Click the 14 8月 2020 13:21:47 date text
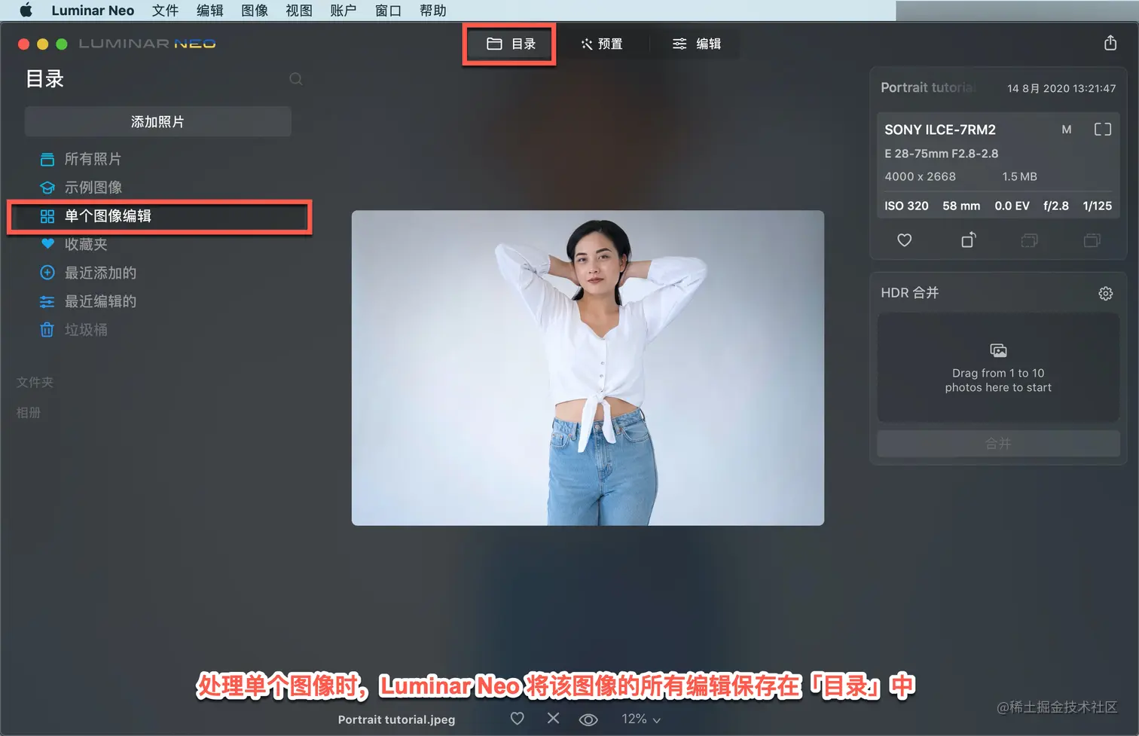The width and height of the screenshot is (1139, 736). point(1061,88)
